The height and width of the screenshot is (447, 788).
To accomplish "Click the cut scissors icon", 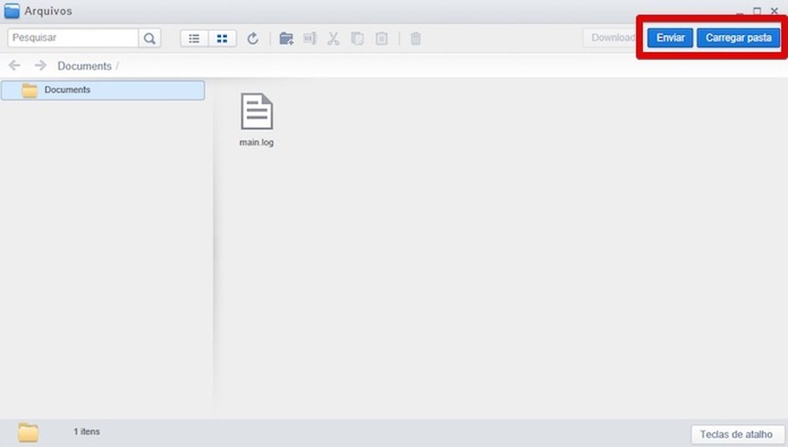I will (x=334, y=38).
